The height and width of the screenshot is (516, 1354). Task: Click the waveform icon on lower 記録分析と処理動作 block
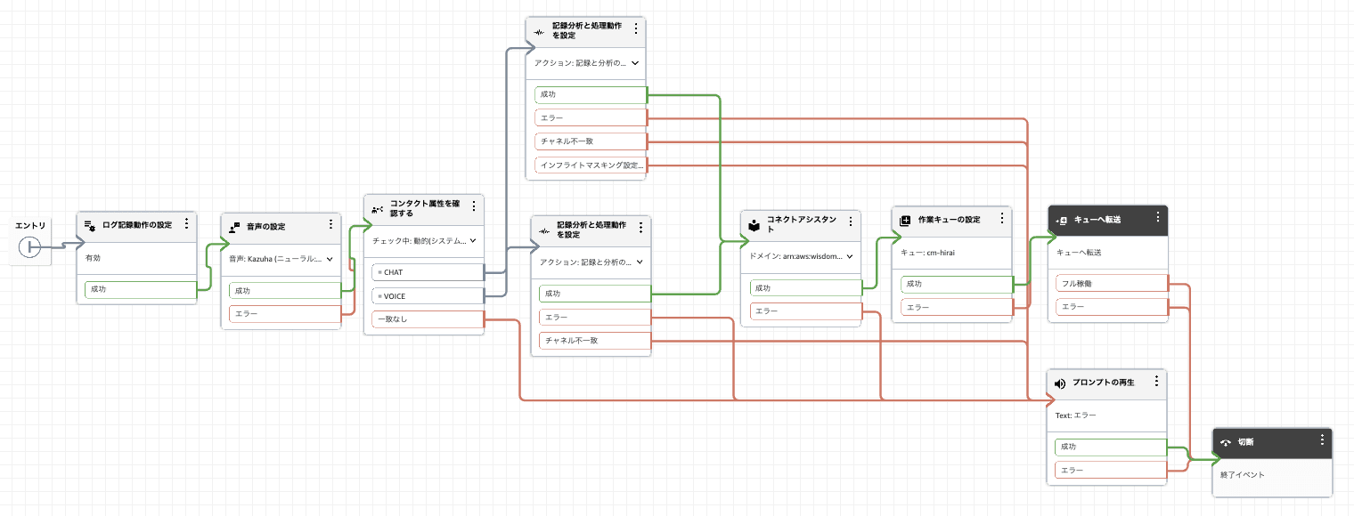[544, 229]
